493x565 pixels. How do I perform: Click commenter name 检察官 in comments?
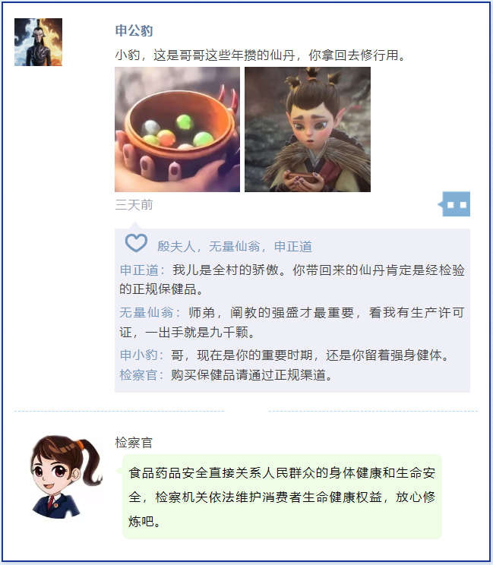coord(139,374)
